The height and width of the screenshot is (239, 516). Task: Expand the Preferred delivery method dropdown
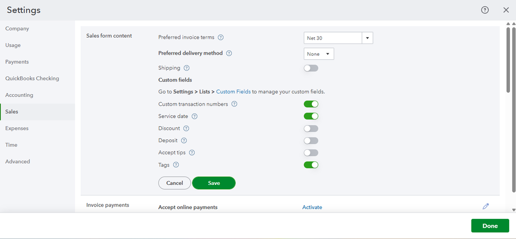pos(319,54)
